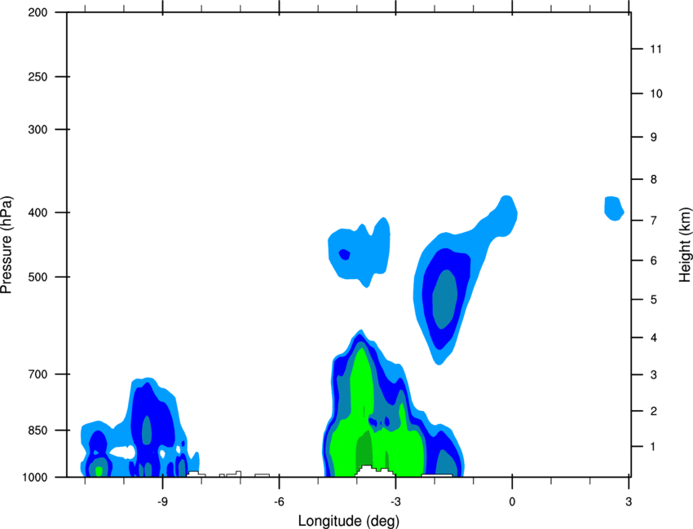Click the white terrain outline near longitude -3.5
The height and width of the screenshot is (529, 693).
click(x=375, y=471)
